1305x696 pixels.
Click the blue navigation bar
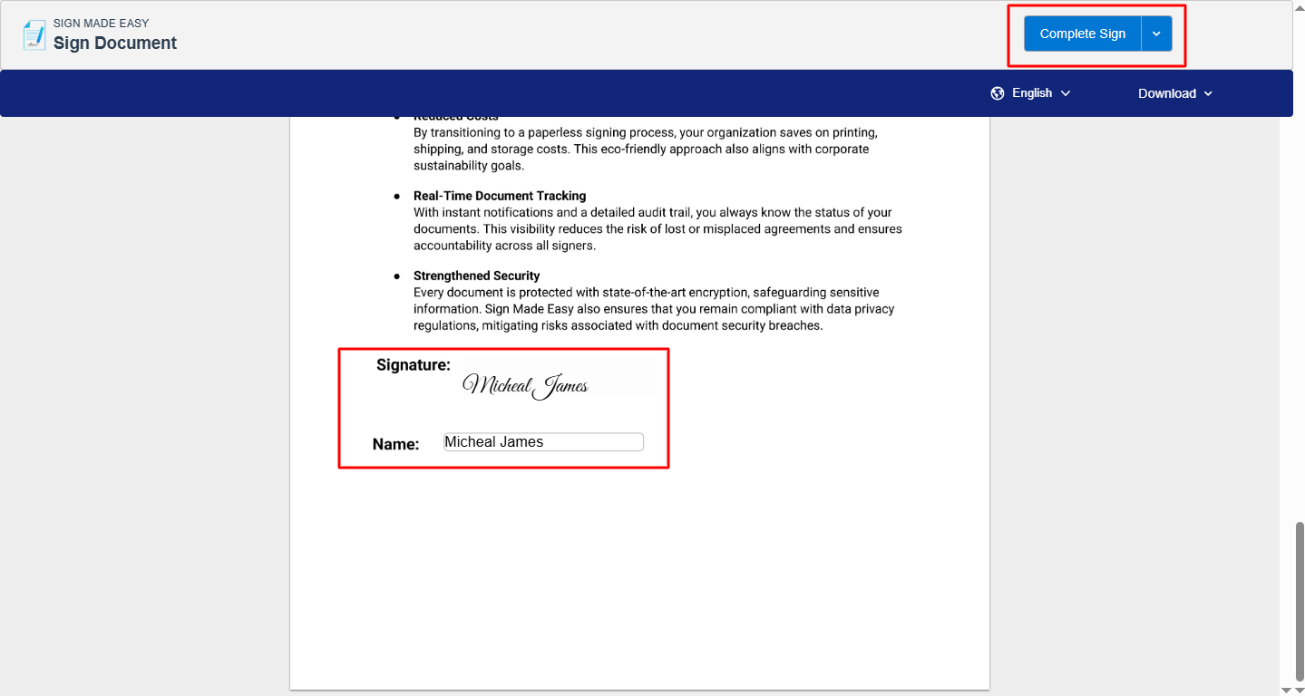click(x=544, y=92)
